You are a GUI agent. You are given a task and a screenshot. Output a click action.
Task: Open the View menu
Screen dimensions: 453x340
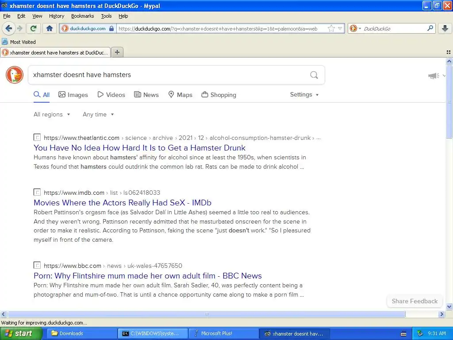click(37, 16)
